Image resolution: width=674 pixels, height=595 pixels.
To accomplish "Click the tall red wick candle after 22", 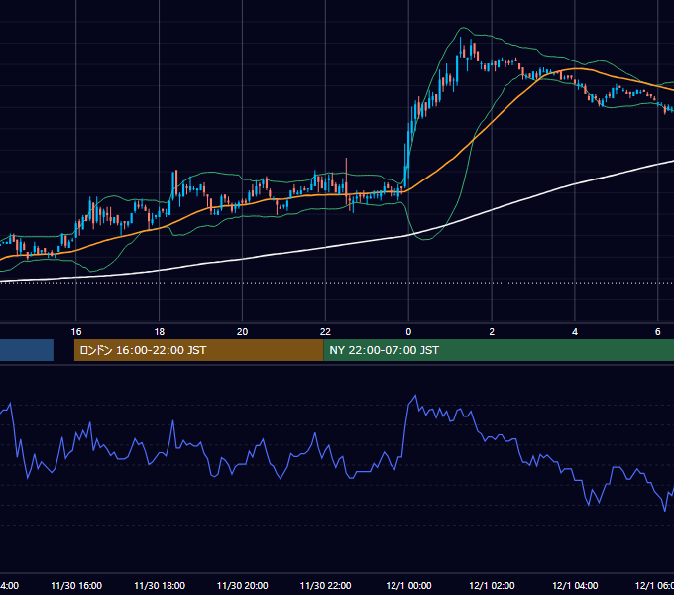I will point(346,180).
